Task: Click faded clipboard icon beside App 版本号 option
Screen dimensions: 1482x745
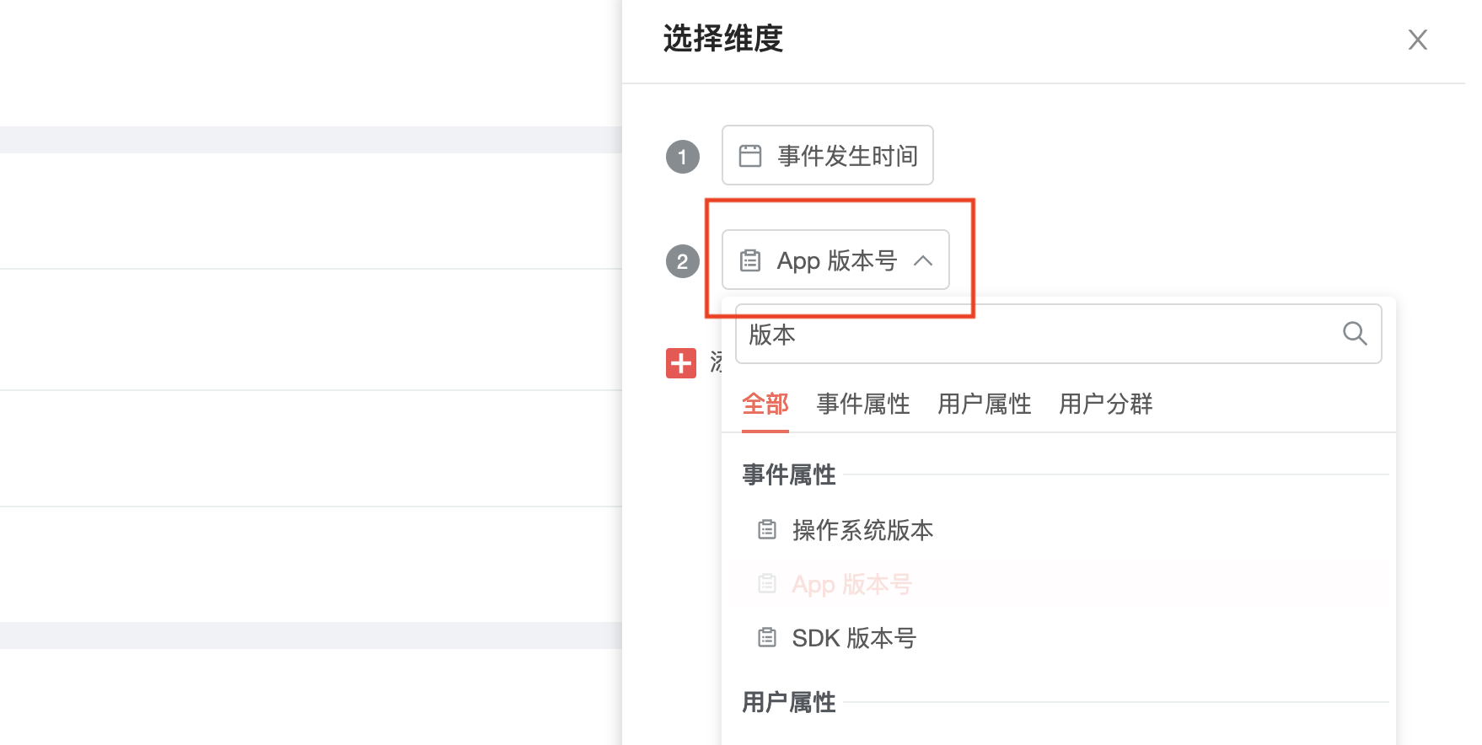Action: [x=767, y=584]
